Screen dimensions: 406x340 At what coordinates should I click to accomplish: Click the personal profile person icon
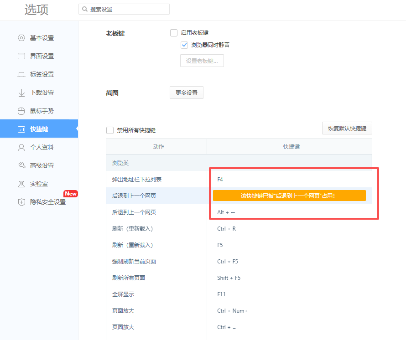click(x=21, y=147)
